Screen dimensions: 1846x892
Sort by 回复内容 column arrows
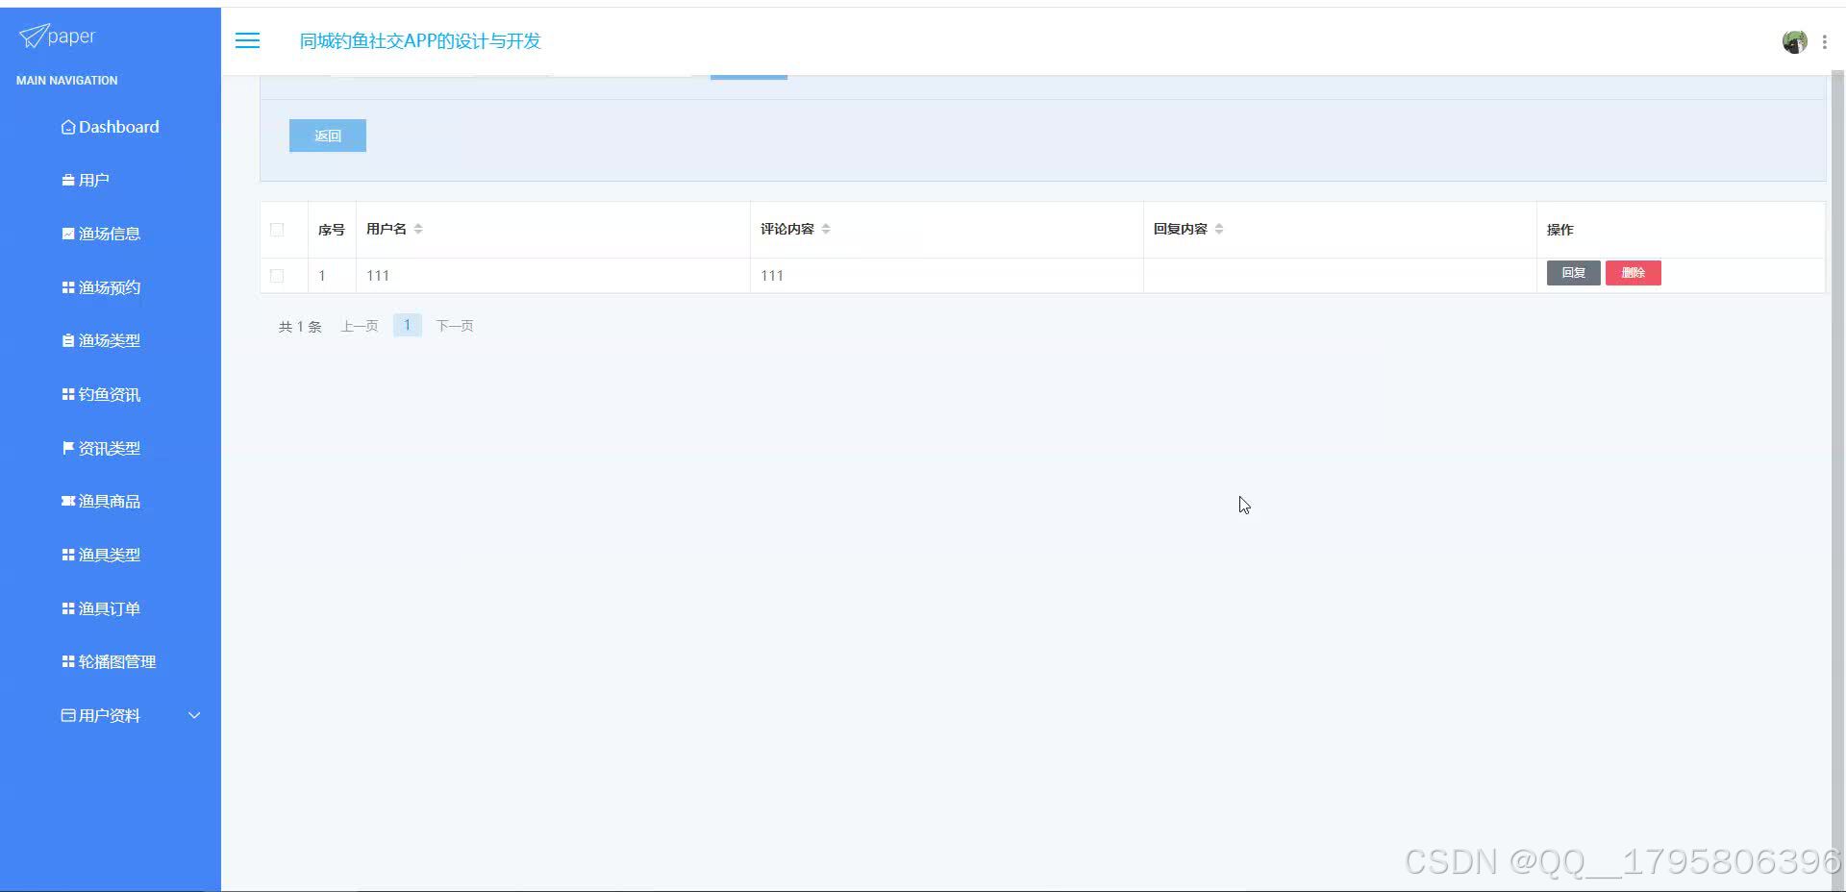coord(1219,229)
